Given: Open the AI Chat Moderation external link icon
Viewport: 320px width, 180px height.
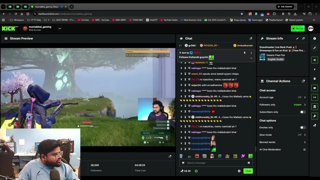Looking at the screenshot, I should point(304,149).
